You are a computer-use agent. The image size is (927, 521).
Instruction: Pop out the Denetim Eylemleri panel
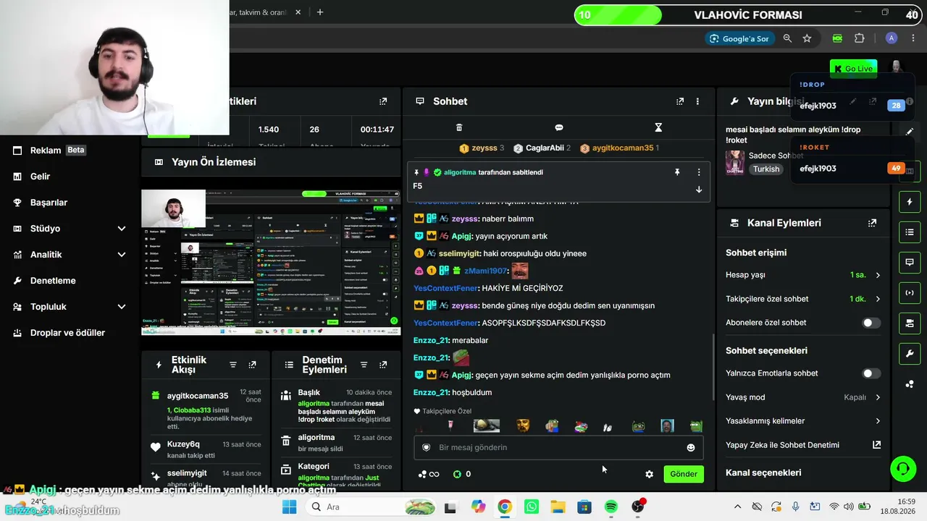tap(383, 365)
